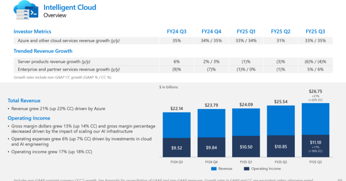Select the FY24 Q3 column header in the table
This screenshot has height=181, width=346.
point(176,32)
